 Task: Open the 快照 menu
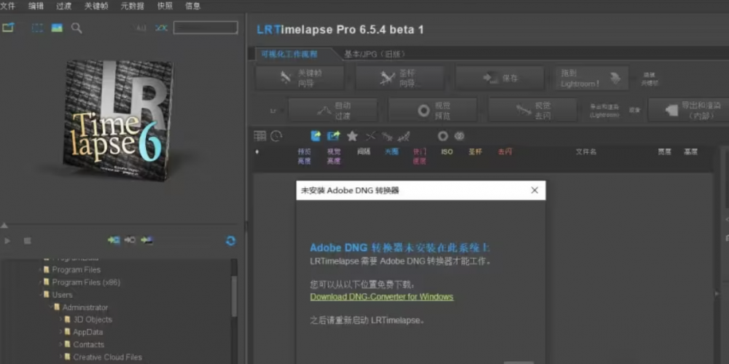coord(165,6)
